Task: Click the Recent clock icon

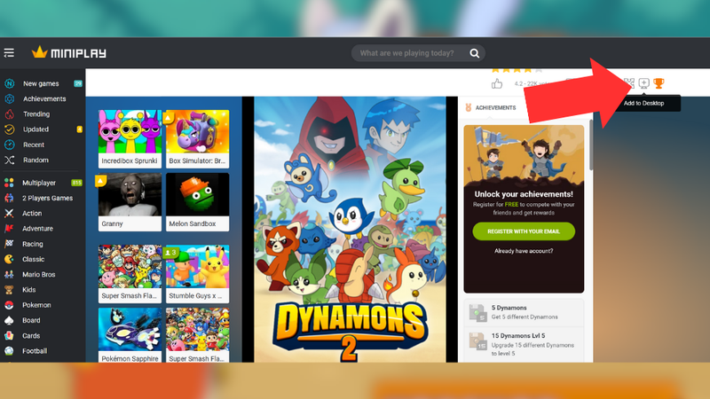Action: 9,145
